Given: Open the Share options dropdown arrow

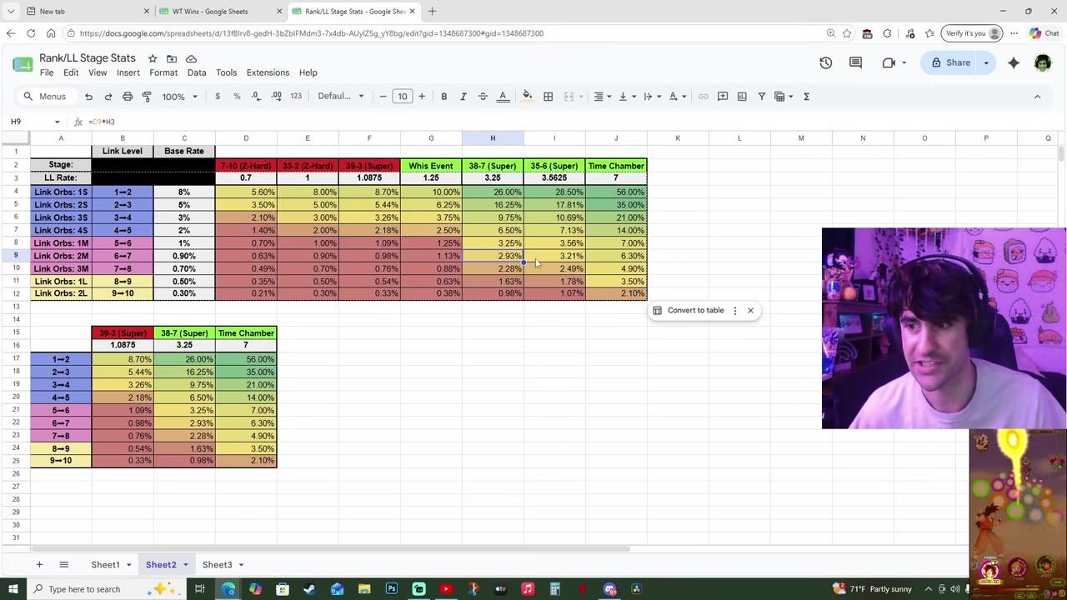Looking at the screenshot, I should [x=986, y=62].
